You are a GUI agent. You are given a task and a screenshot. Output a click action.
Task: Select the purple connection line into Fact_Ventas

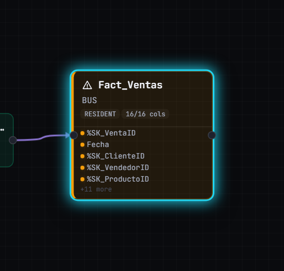(x=43, y=137)
